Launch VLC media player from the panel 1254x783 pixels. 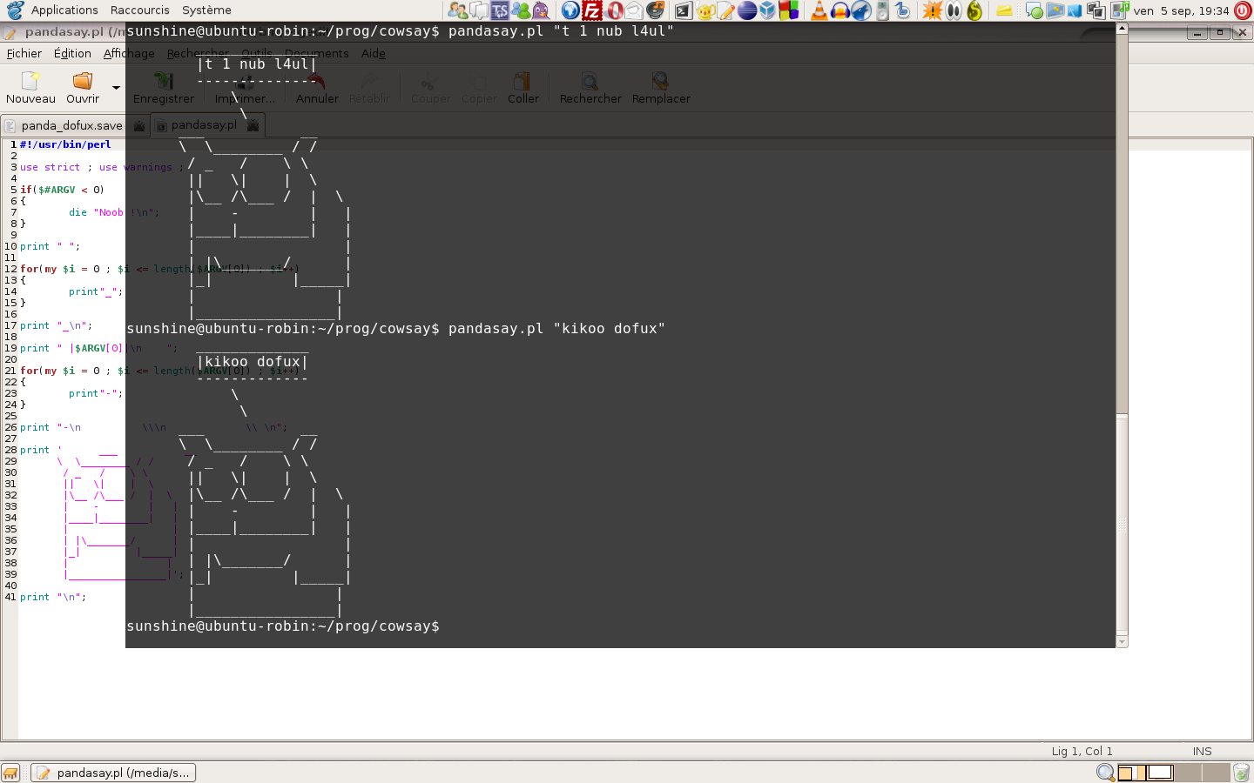[x=819, y=10]
